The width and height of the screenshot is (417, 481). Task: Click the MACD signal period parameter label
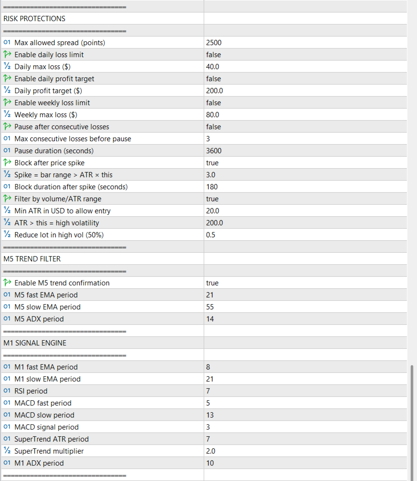pyautogui.click(x=47, y=427)
